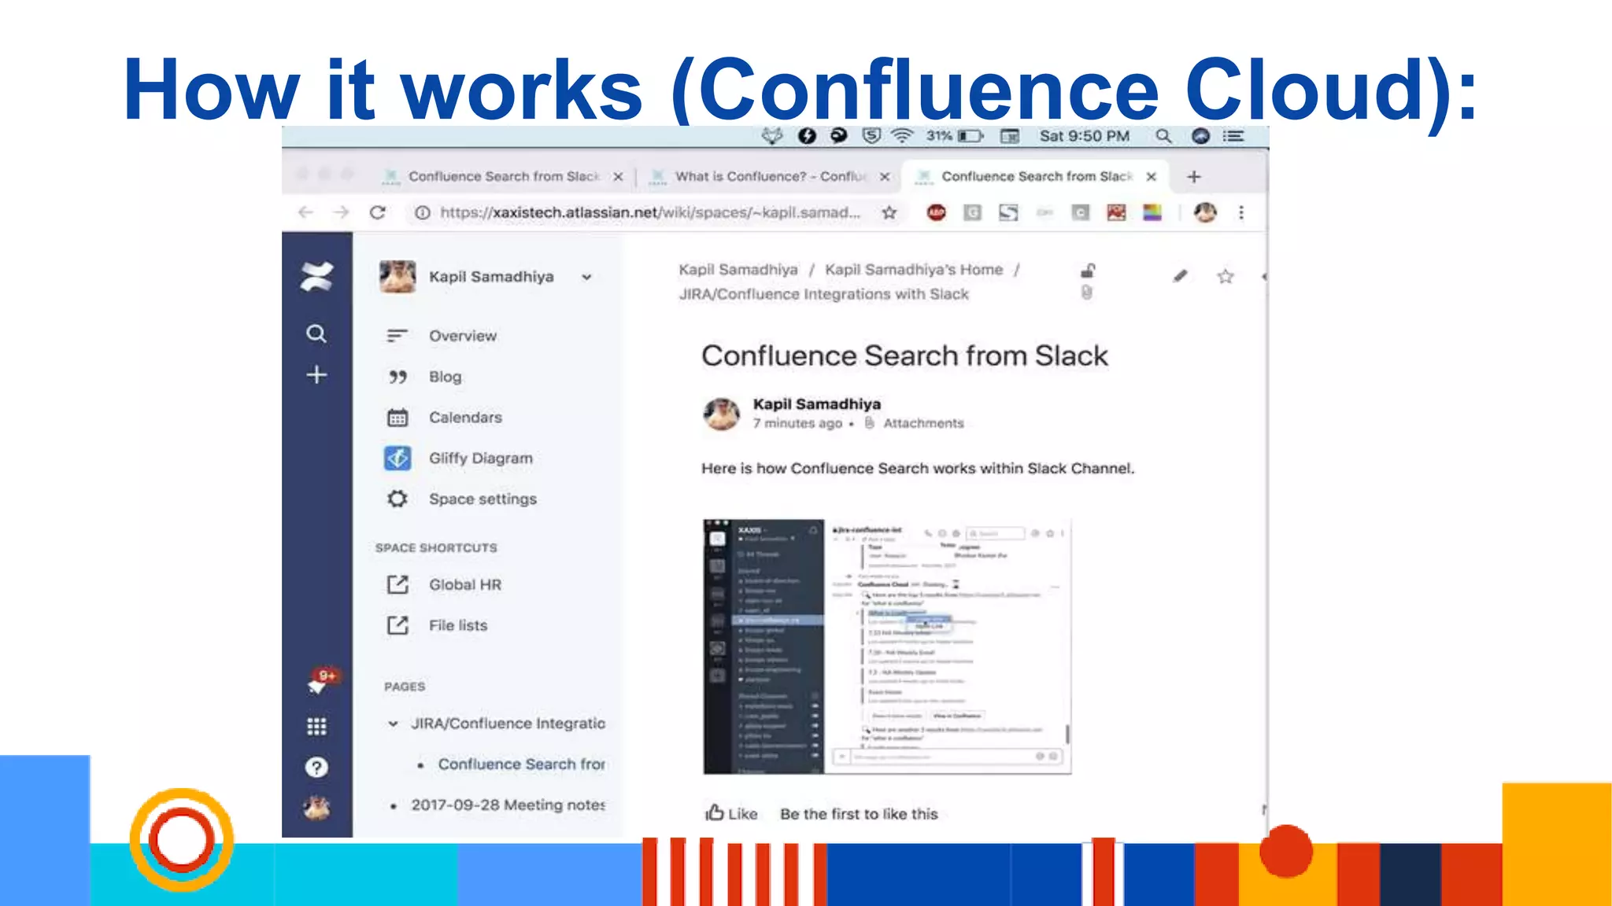Viewport: 1612px width, 906px height.
Task: Select Confluence Search from Slack tree page
Action: click(521, 764)
